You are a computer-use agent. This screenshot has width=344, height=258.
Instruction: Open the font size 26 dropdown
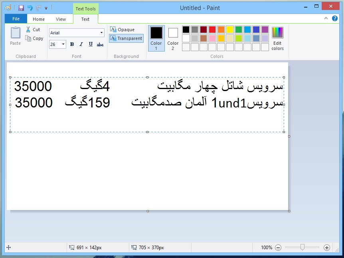[x=63, y=44]
